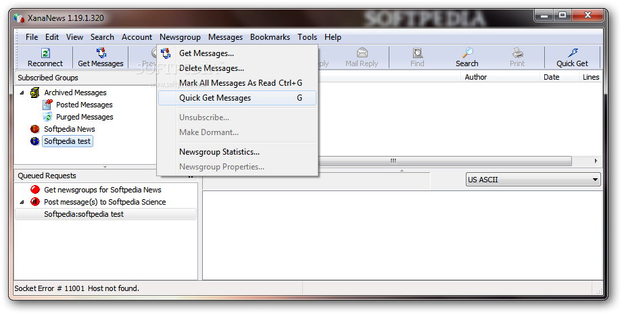Choose Delete Messages... from the menu
Image resolution: width=622 pixels, height=314 pixels.
click(237, 68)
